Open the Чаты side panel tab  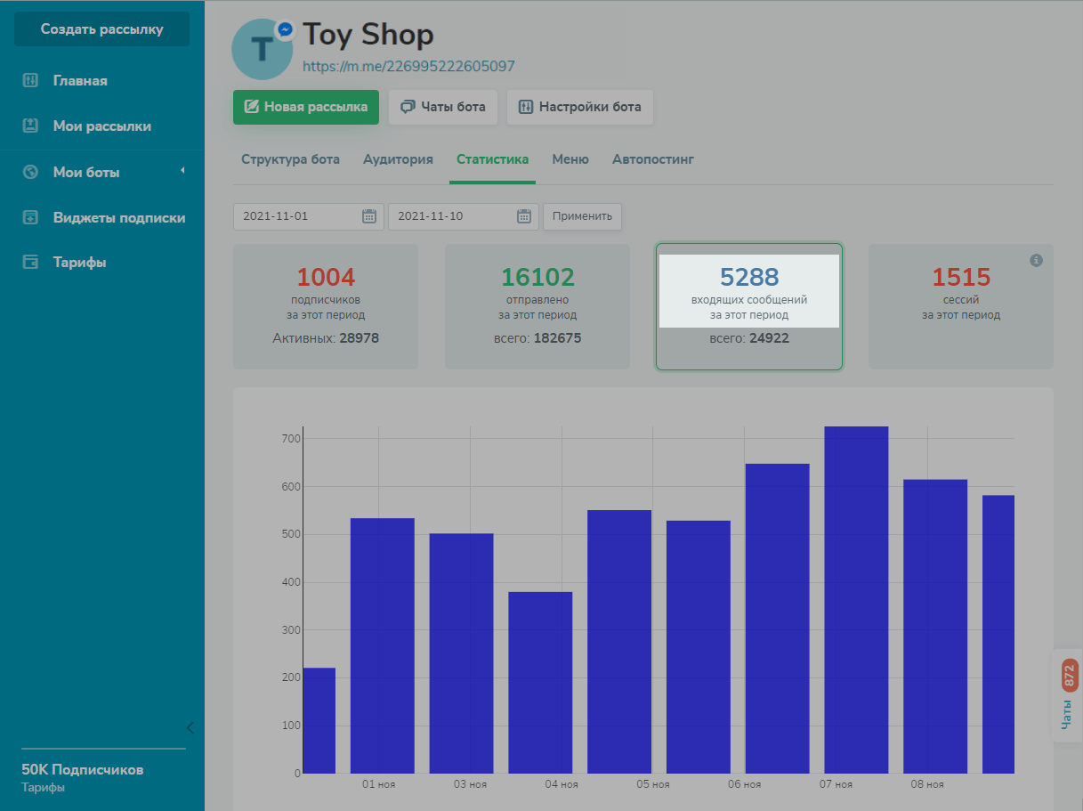tap(1068, 699)
